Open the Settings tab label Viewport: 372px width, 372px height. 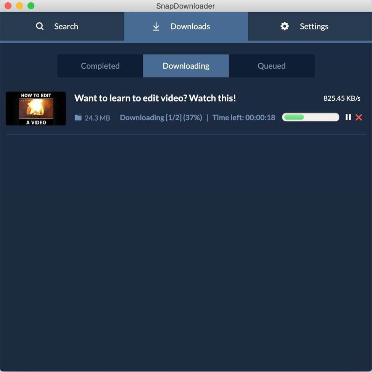[314, 26]
